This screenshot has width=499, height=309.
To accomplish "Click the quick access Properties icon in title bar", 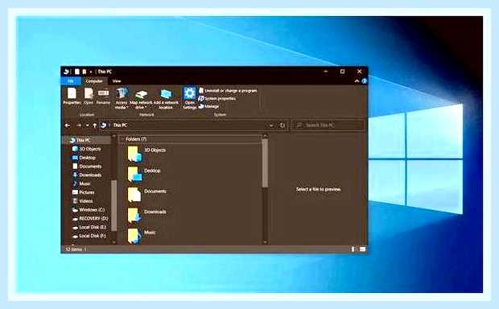I will point(76,72).
